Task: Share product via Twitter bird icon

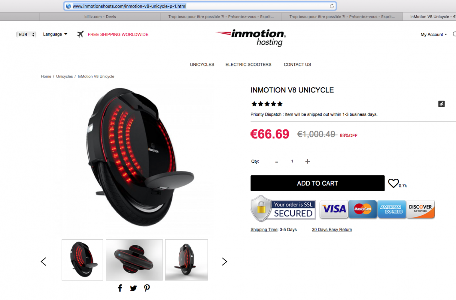Action: pyautogui.click(x=133, y=288)
